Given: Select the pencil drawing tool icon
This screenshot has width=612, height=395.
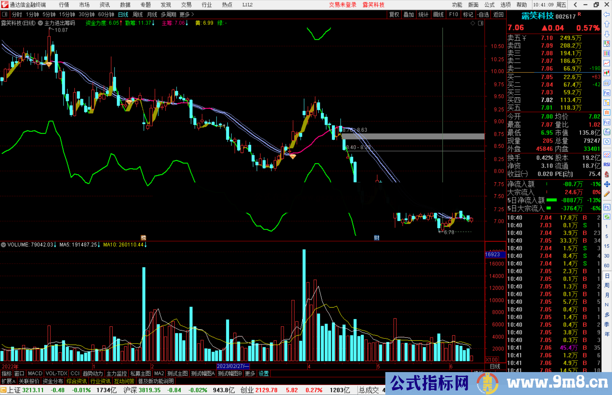Looking at the screenshot, I should tap(607, 194).
